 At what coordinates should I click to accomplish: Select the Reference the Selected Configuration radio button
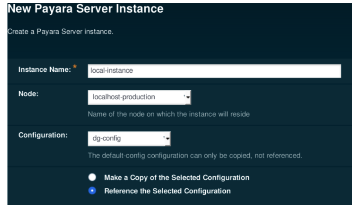(x=92, y=191)
